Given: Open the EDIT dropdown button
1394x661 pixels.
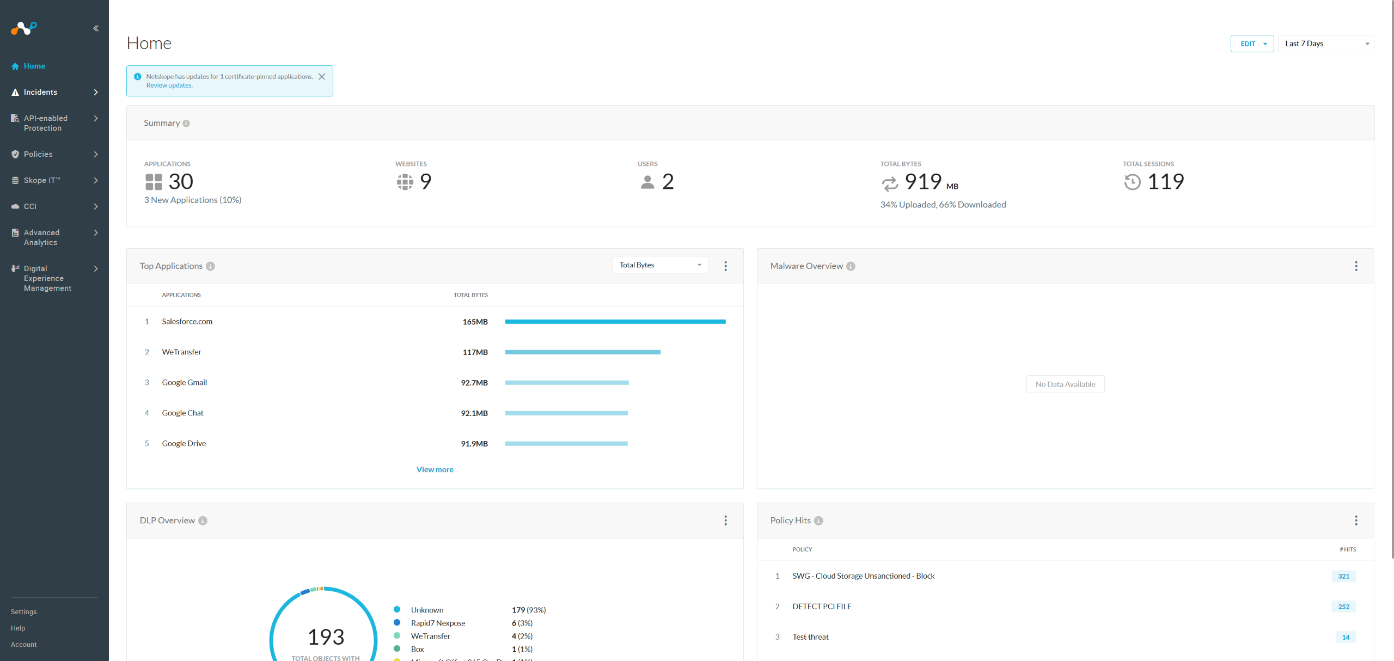Looking at the screenshot, I should 1252,44.
